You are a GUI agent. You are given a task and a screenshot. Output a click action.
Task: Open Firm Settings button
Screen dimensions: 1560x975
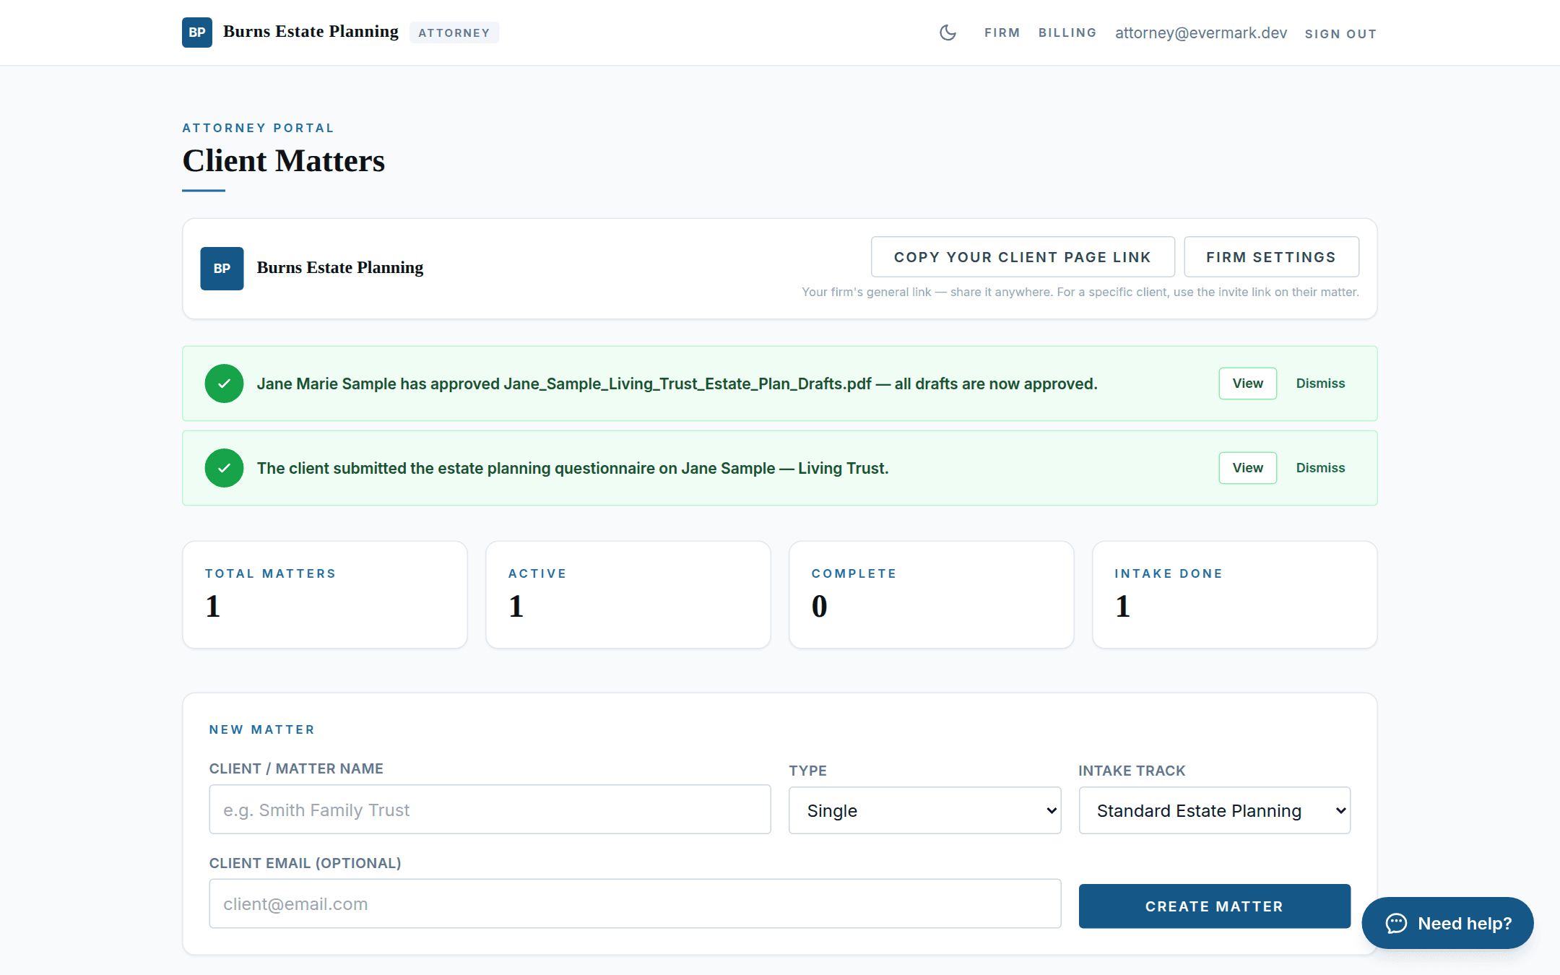[x=1271, y=257]
